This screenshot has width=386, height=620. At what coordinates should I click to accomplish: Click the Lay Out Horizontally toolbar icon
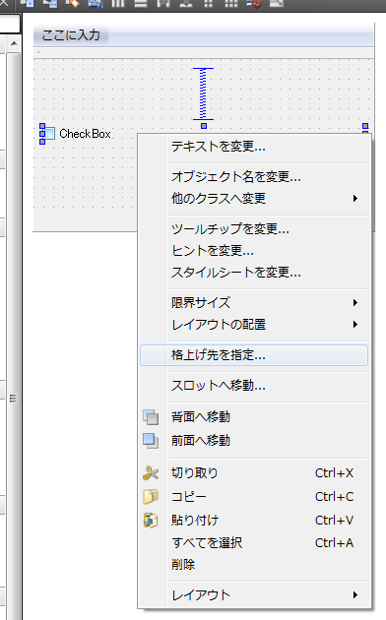tap(118, 4)
